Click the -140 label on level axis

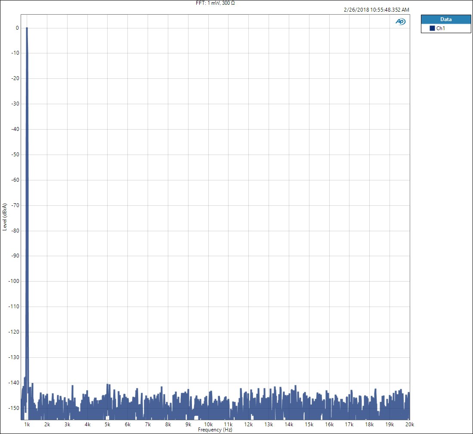[x=14, y=382]
